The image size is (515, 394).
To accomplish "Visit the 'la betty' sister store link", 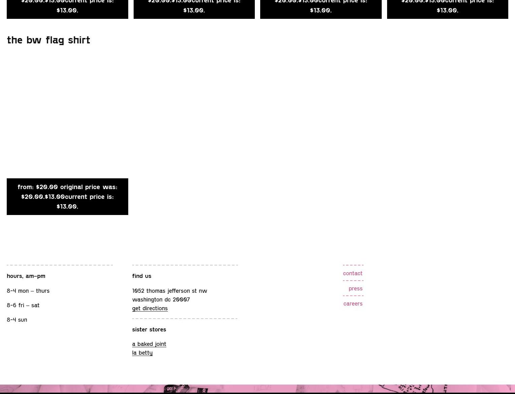I will (142, 353).
